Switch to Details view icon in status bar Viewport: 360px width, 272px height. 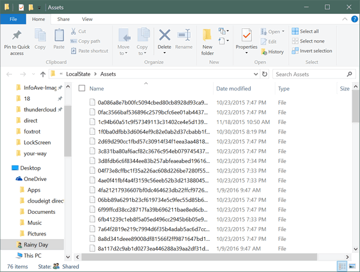click(342, 266)
